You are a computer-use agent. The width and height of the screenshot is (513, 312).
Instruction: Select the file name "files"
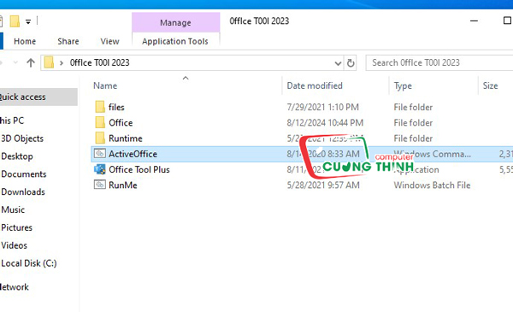[x=116, y=107]
